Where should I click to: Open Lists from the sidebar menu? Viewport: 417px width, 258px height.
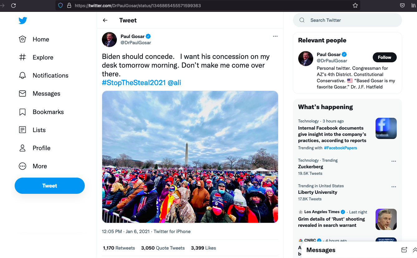pos(39,130)
